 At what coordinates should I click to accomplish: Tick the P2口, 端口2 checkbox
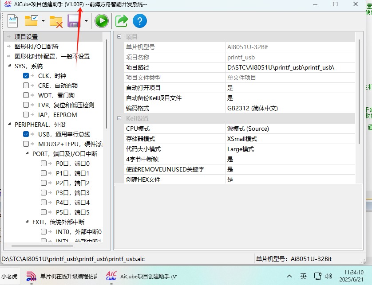tap(44, 183)
